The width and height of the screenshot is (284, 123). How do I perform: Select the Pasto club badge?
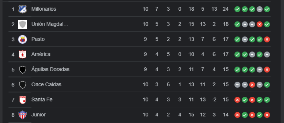click(23, 39)
